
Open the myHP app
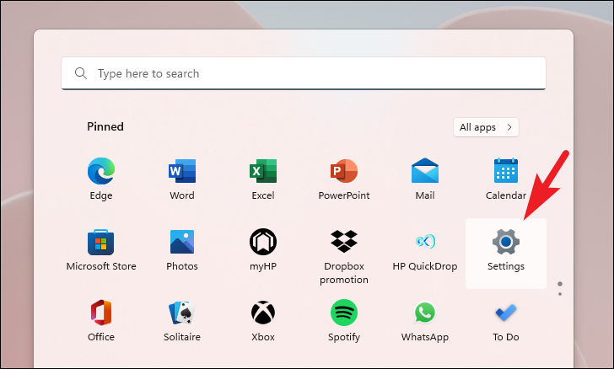(x=263, y=242)
